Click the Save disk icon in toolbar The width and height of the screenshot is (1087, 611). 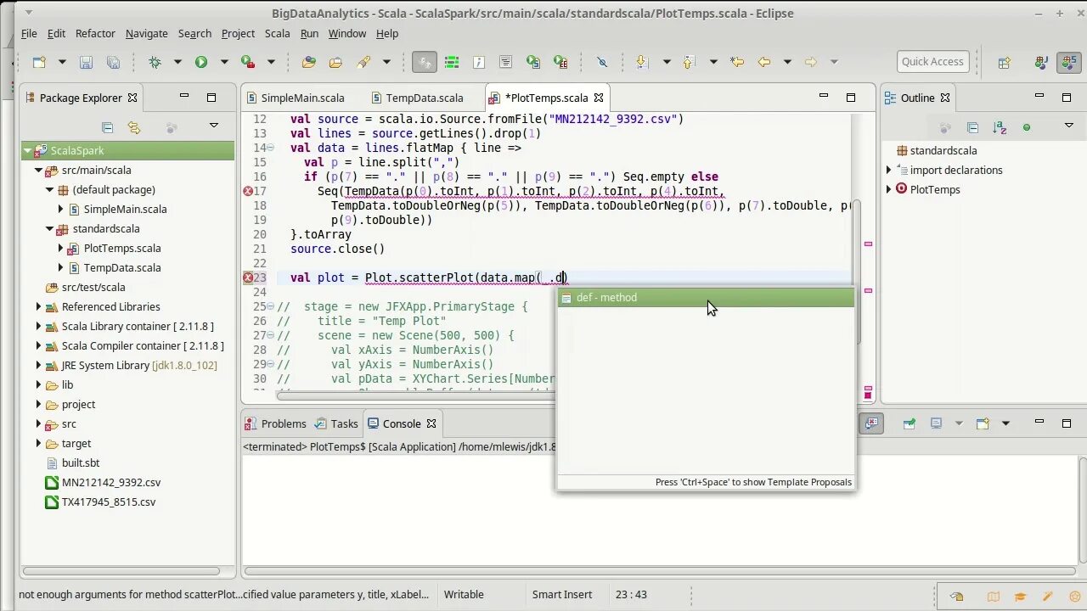point(86,62)
